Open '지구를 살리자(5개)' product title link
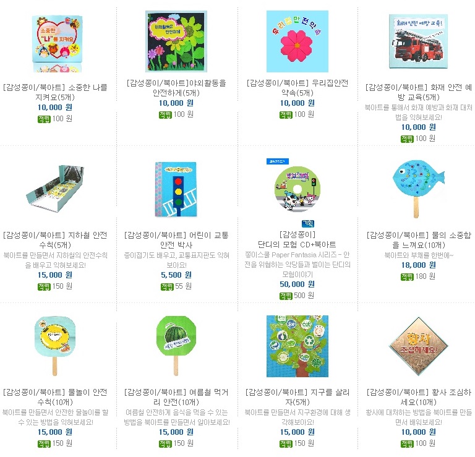Viewport: 475px width, 457px height. (x=297, y=397)
